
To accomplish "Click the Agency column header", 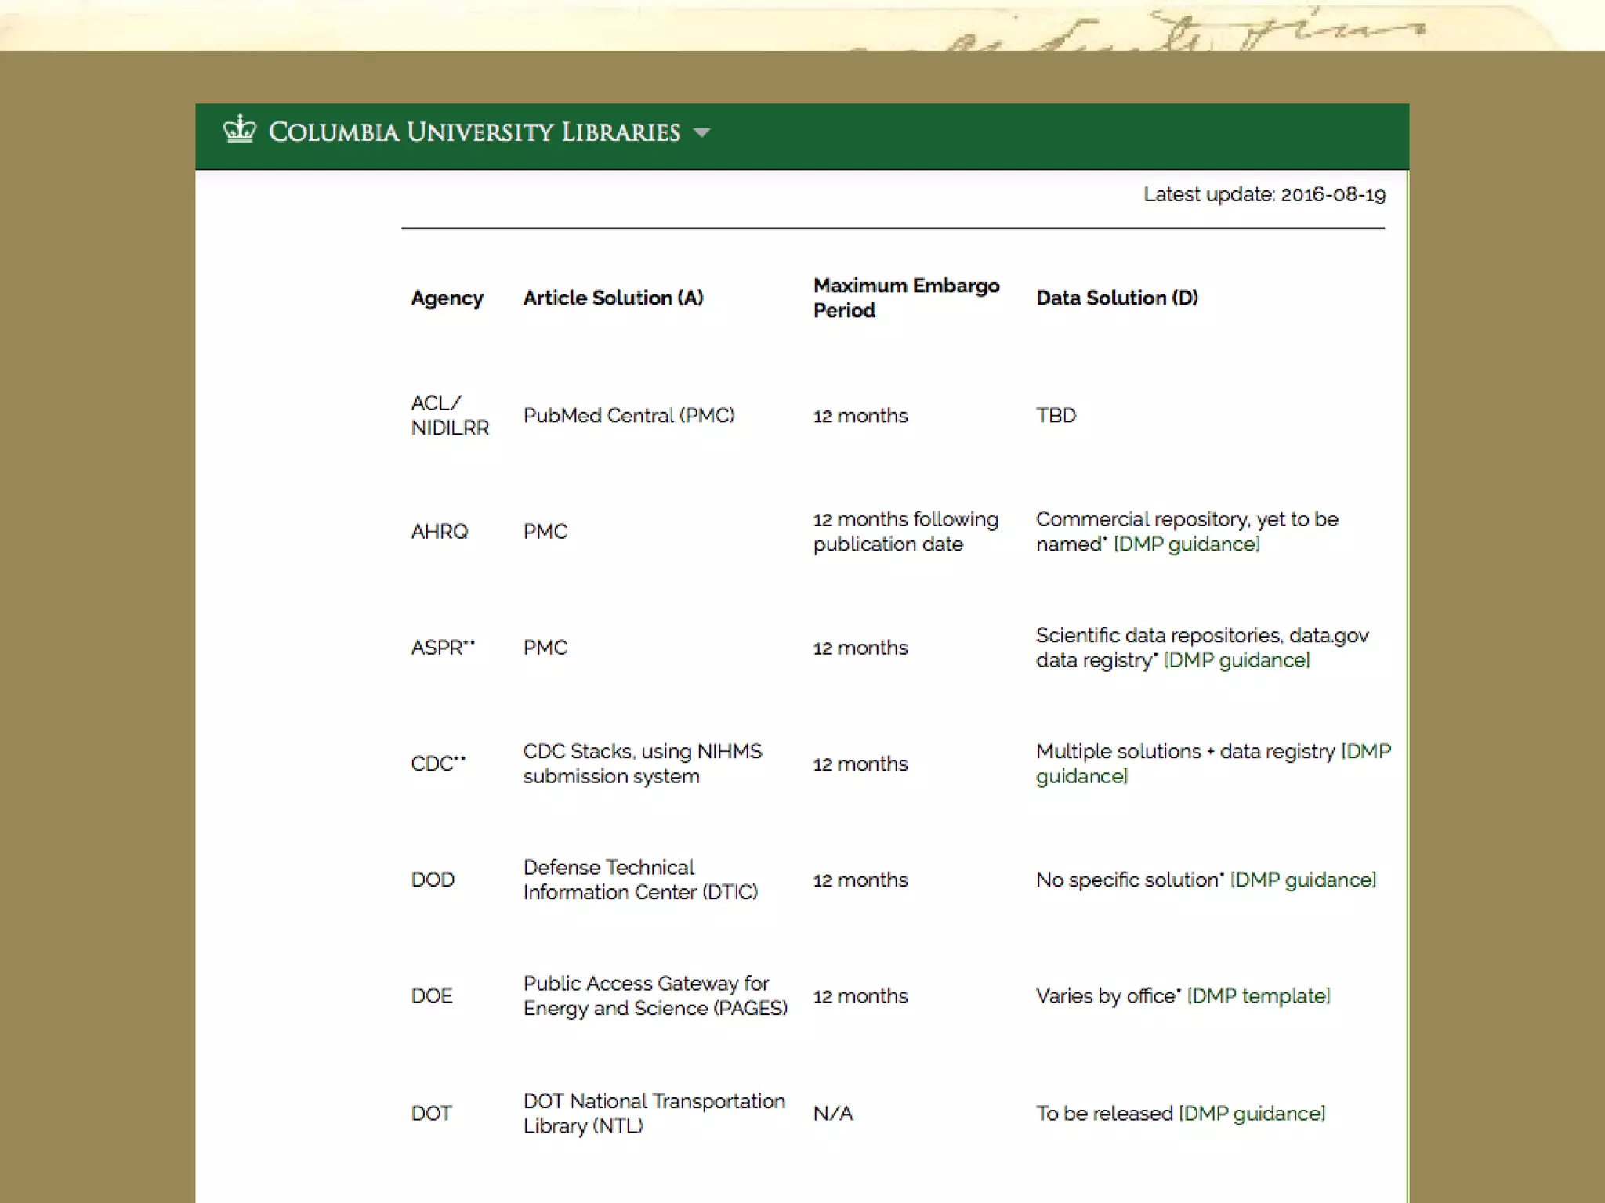I will [x=447, y=298].
